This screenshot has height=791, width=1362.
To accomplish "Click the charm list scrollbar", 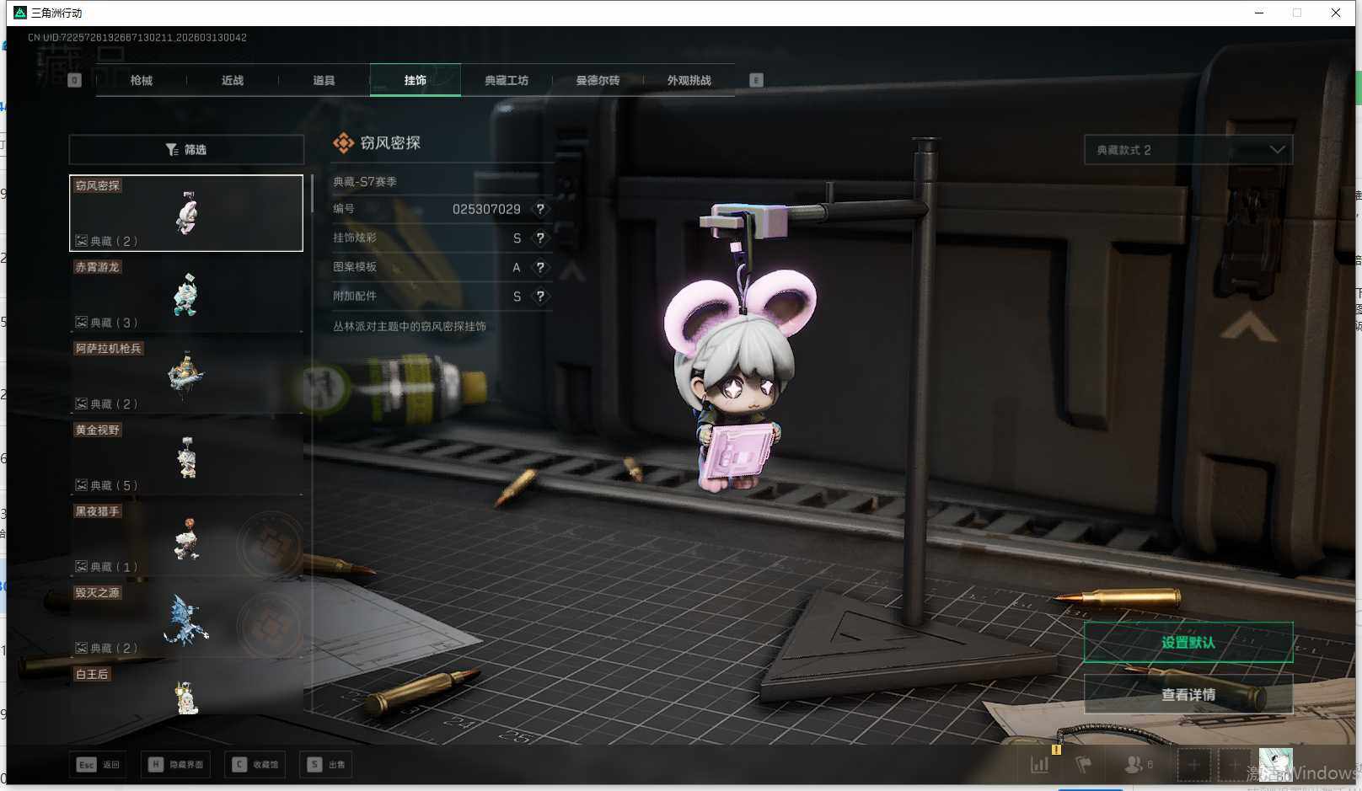I will tap(312, 195).
